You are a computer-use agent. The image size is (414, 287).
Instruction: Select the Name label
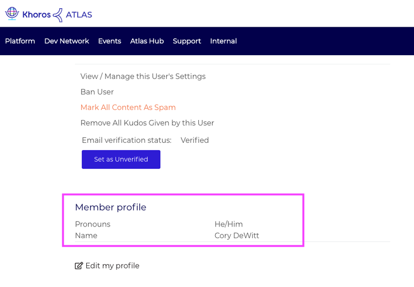86,236
